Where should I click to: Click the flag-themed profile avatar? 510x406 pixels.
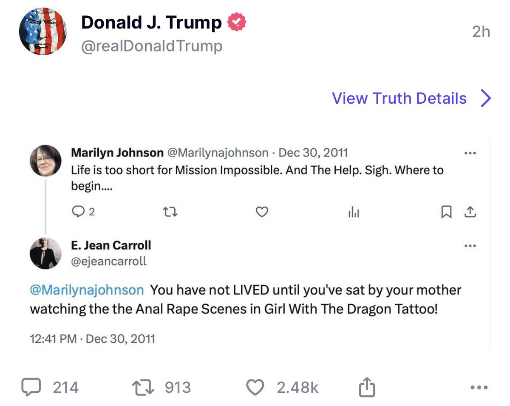[x=43, y=31]
